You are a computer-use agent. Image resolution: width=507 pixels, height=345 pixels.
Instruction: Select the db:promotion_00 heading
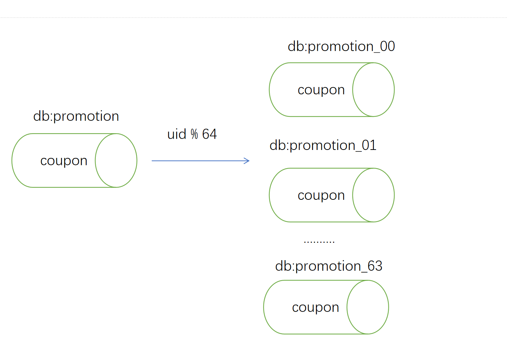[x=341, y=47]
